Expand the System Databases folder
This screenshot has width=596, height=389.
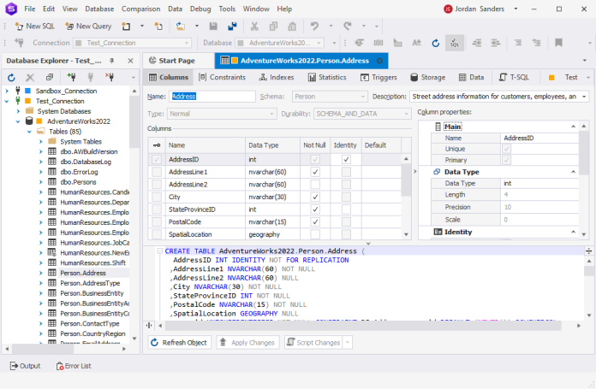coord(18,110)
